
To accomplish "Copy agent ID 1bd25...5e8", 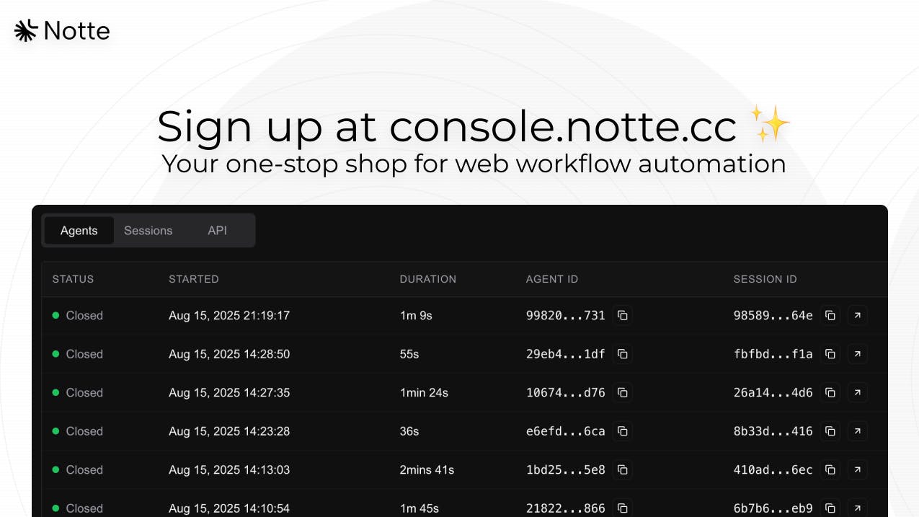I will [x=623, y=469].
